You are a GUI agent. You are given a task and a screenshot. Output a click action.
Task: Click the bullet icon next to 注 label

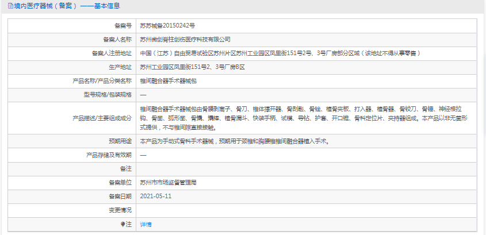[x=123, y=225]
